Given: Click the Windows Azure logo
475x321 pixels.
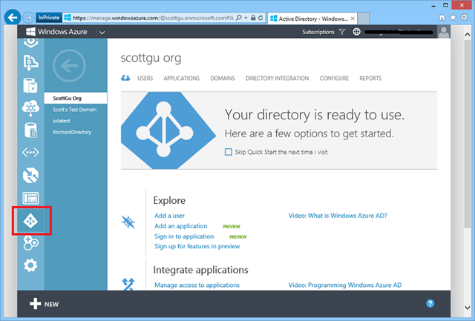Looking at the screenshot, I should 56,32.
